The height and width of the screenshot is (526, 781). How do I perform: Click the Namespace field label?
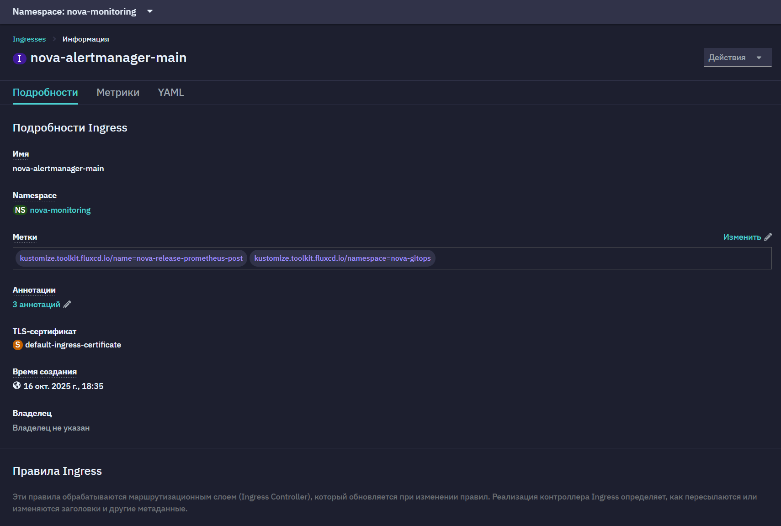[x=35, y=195]
